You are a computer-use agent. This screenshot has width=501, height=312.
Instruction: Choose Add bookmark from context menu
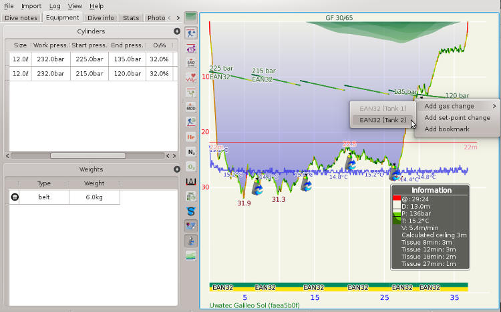click(447, 129)
